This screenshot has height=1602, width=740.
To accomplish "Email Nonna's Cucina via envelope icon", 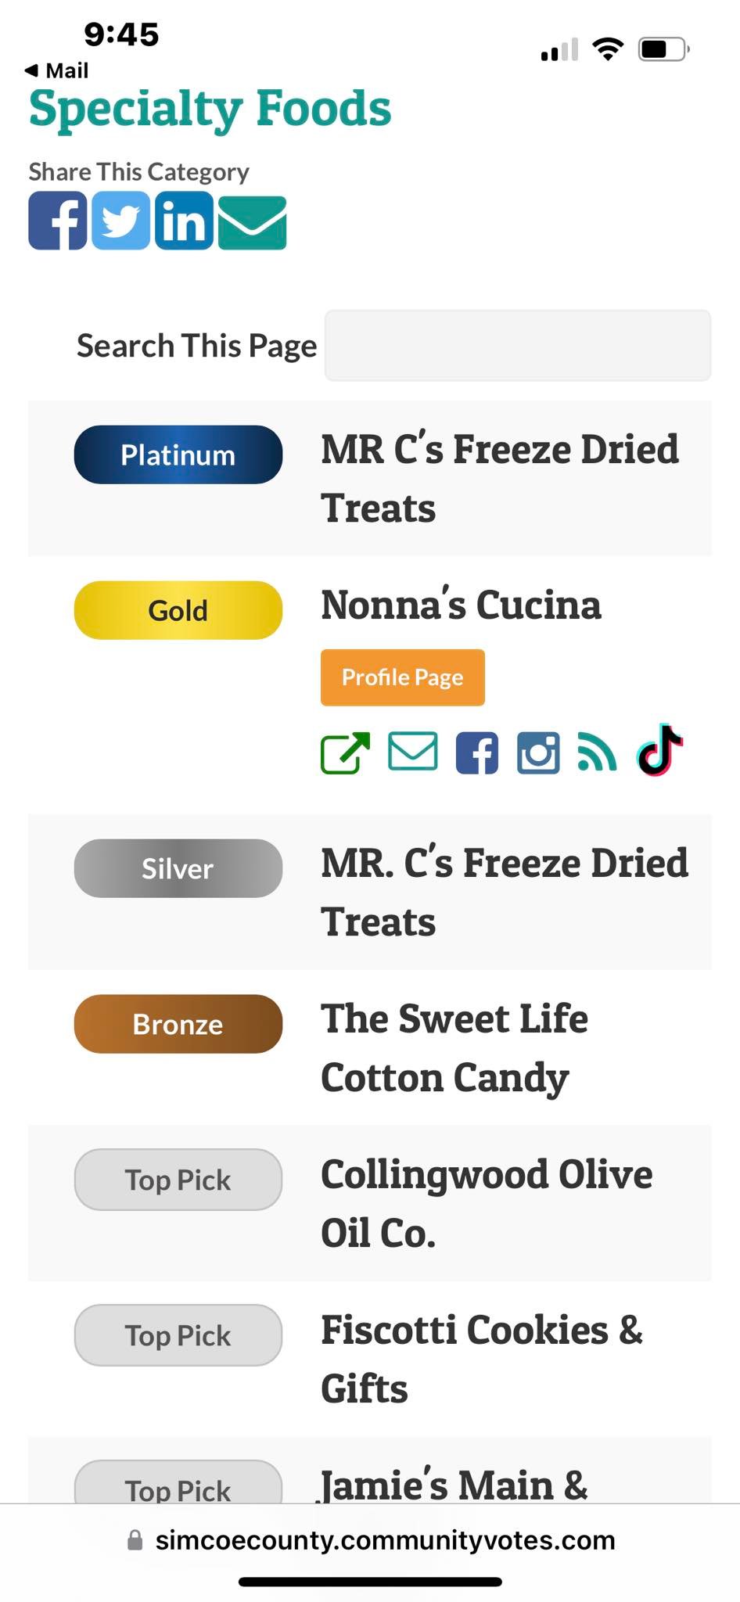I will 413,752.
